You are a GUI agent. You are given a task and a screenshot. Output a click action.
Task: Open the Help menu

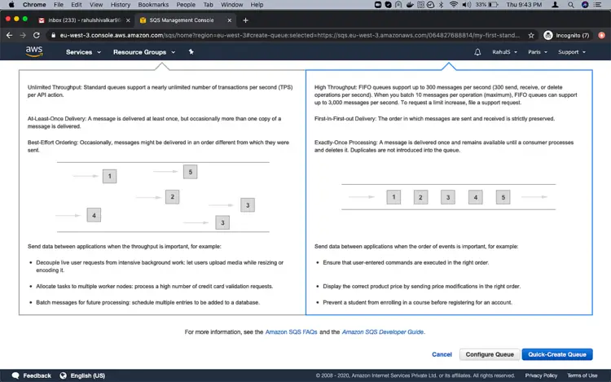pos(257,5)
